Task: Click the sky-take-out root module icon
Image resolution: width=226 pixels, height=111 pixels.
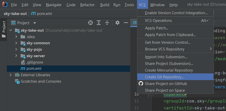Action: [x=17, y=30]
